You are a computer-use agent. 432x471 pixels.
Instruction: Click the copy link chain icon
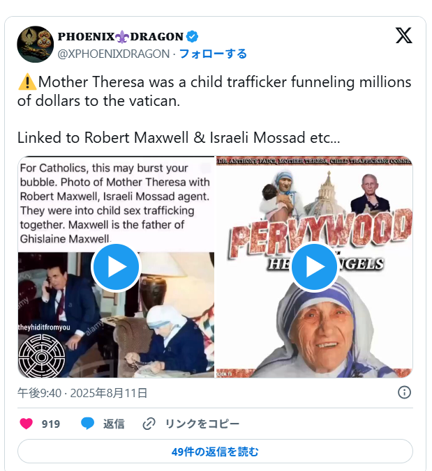(x=149, y=424)
